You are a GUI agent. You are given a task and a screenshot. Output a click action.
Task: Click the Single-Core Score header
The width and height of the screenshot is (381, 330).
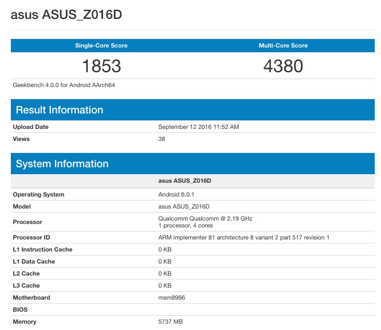click(101, 45)
